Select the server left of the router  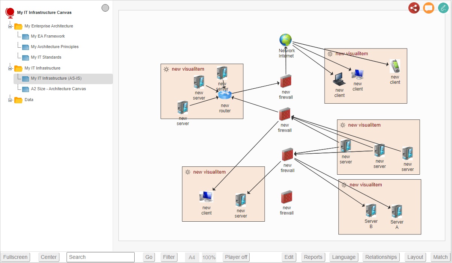[199, 82]
